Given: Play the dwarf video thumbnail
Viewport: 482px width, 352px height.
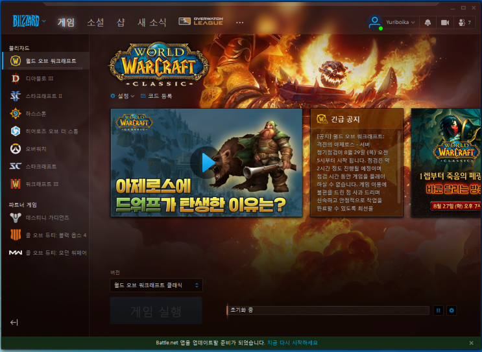Looking at the screenshot, I should 206,163.
